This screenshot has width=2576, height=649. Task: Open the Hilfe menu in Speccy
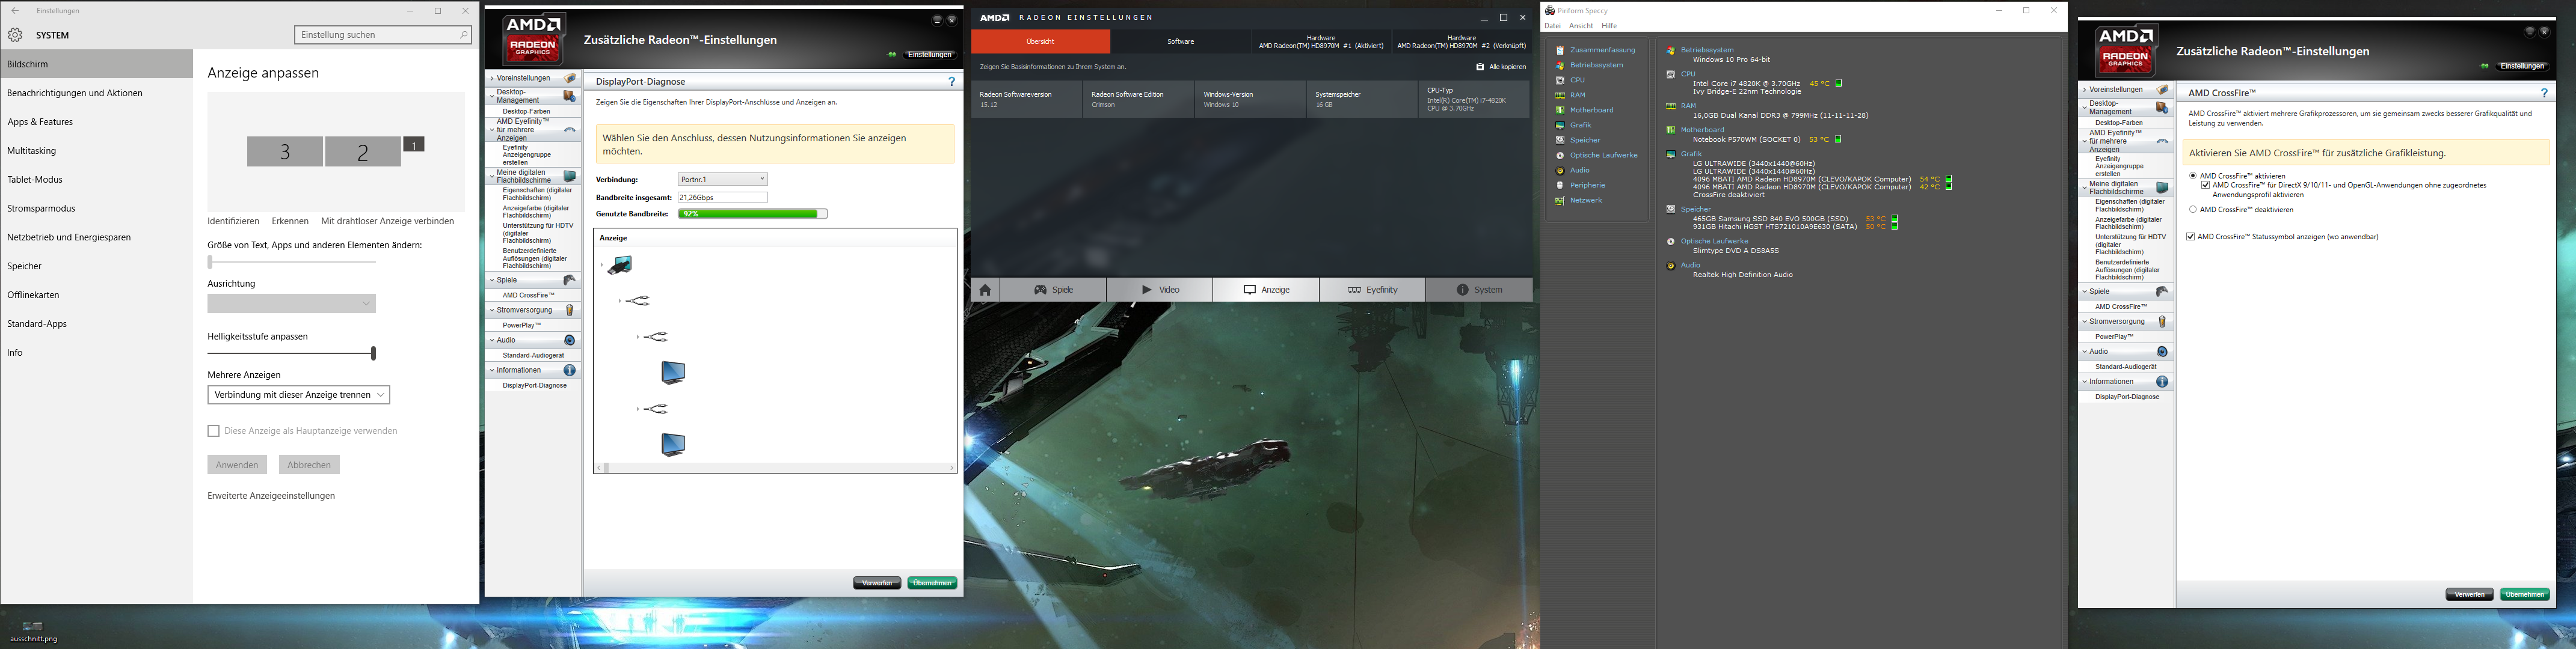(1609, 26)
